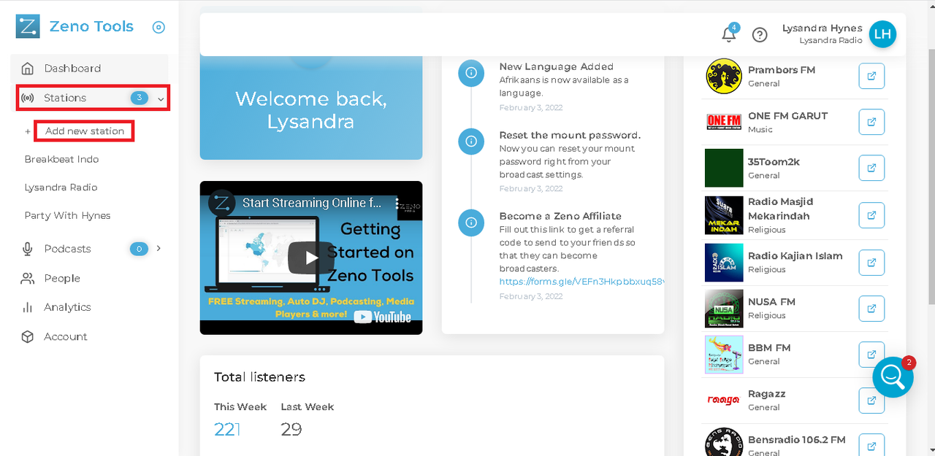The height and width of the screenshot is (456, 935).
Task: Open Prambors FM external link icon
Action: 871,76
